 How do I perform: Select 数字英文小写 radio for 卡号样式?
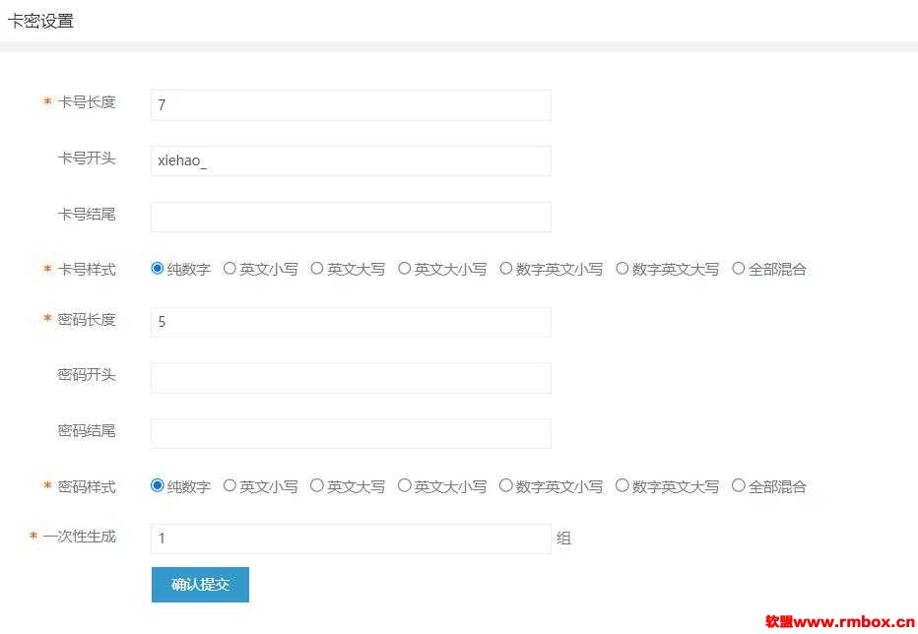[506, 268]
